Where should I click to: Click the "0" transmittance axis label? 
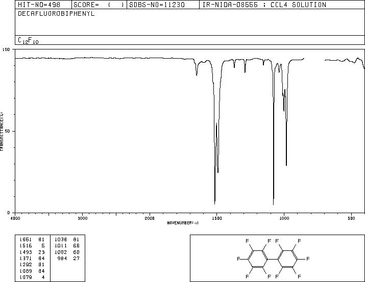point(9,213)
